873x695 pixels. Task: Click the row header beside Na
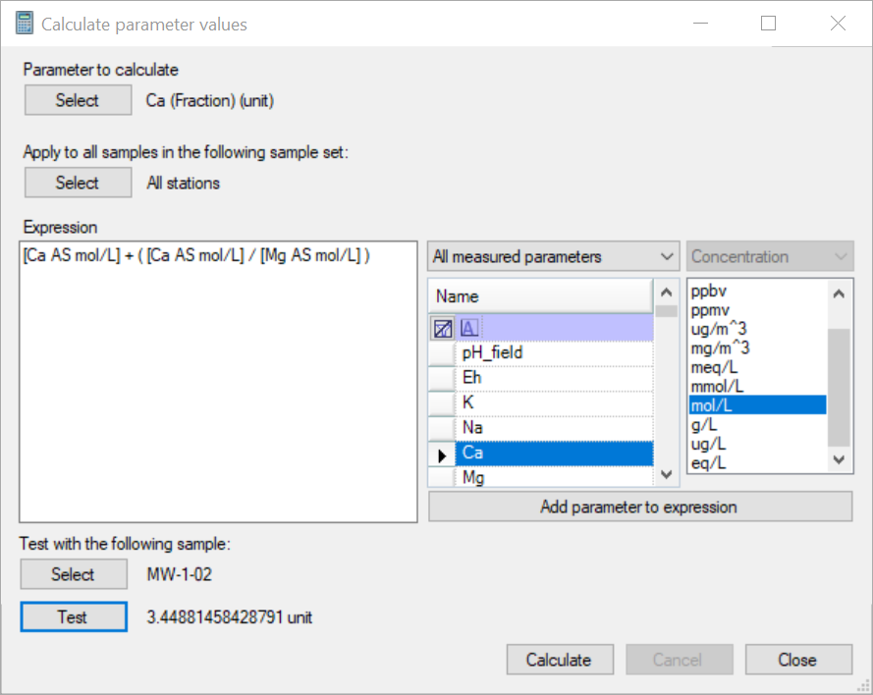(442, 428)
